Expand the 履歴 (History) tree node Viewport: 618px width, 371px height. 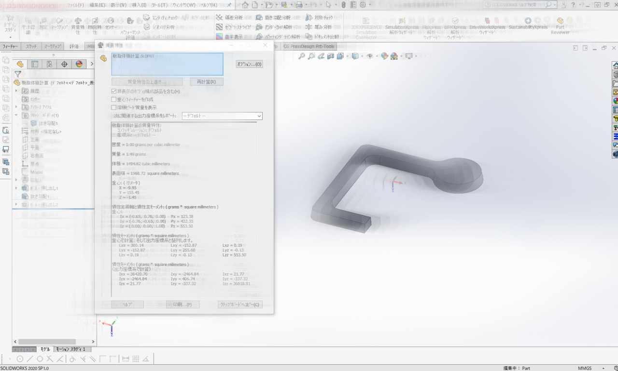(16, 91)
